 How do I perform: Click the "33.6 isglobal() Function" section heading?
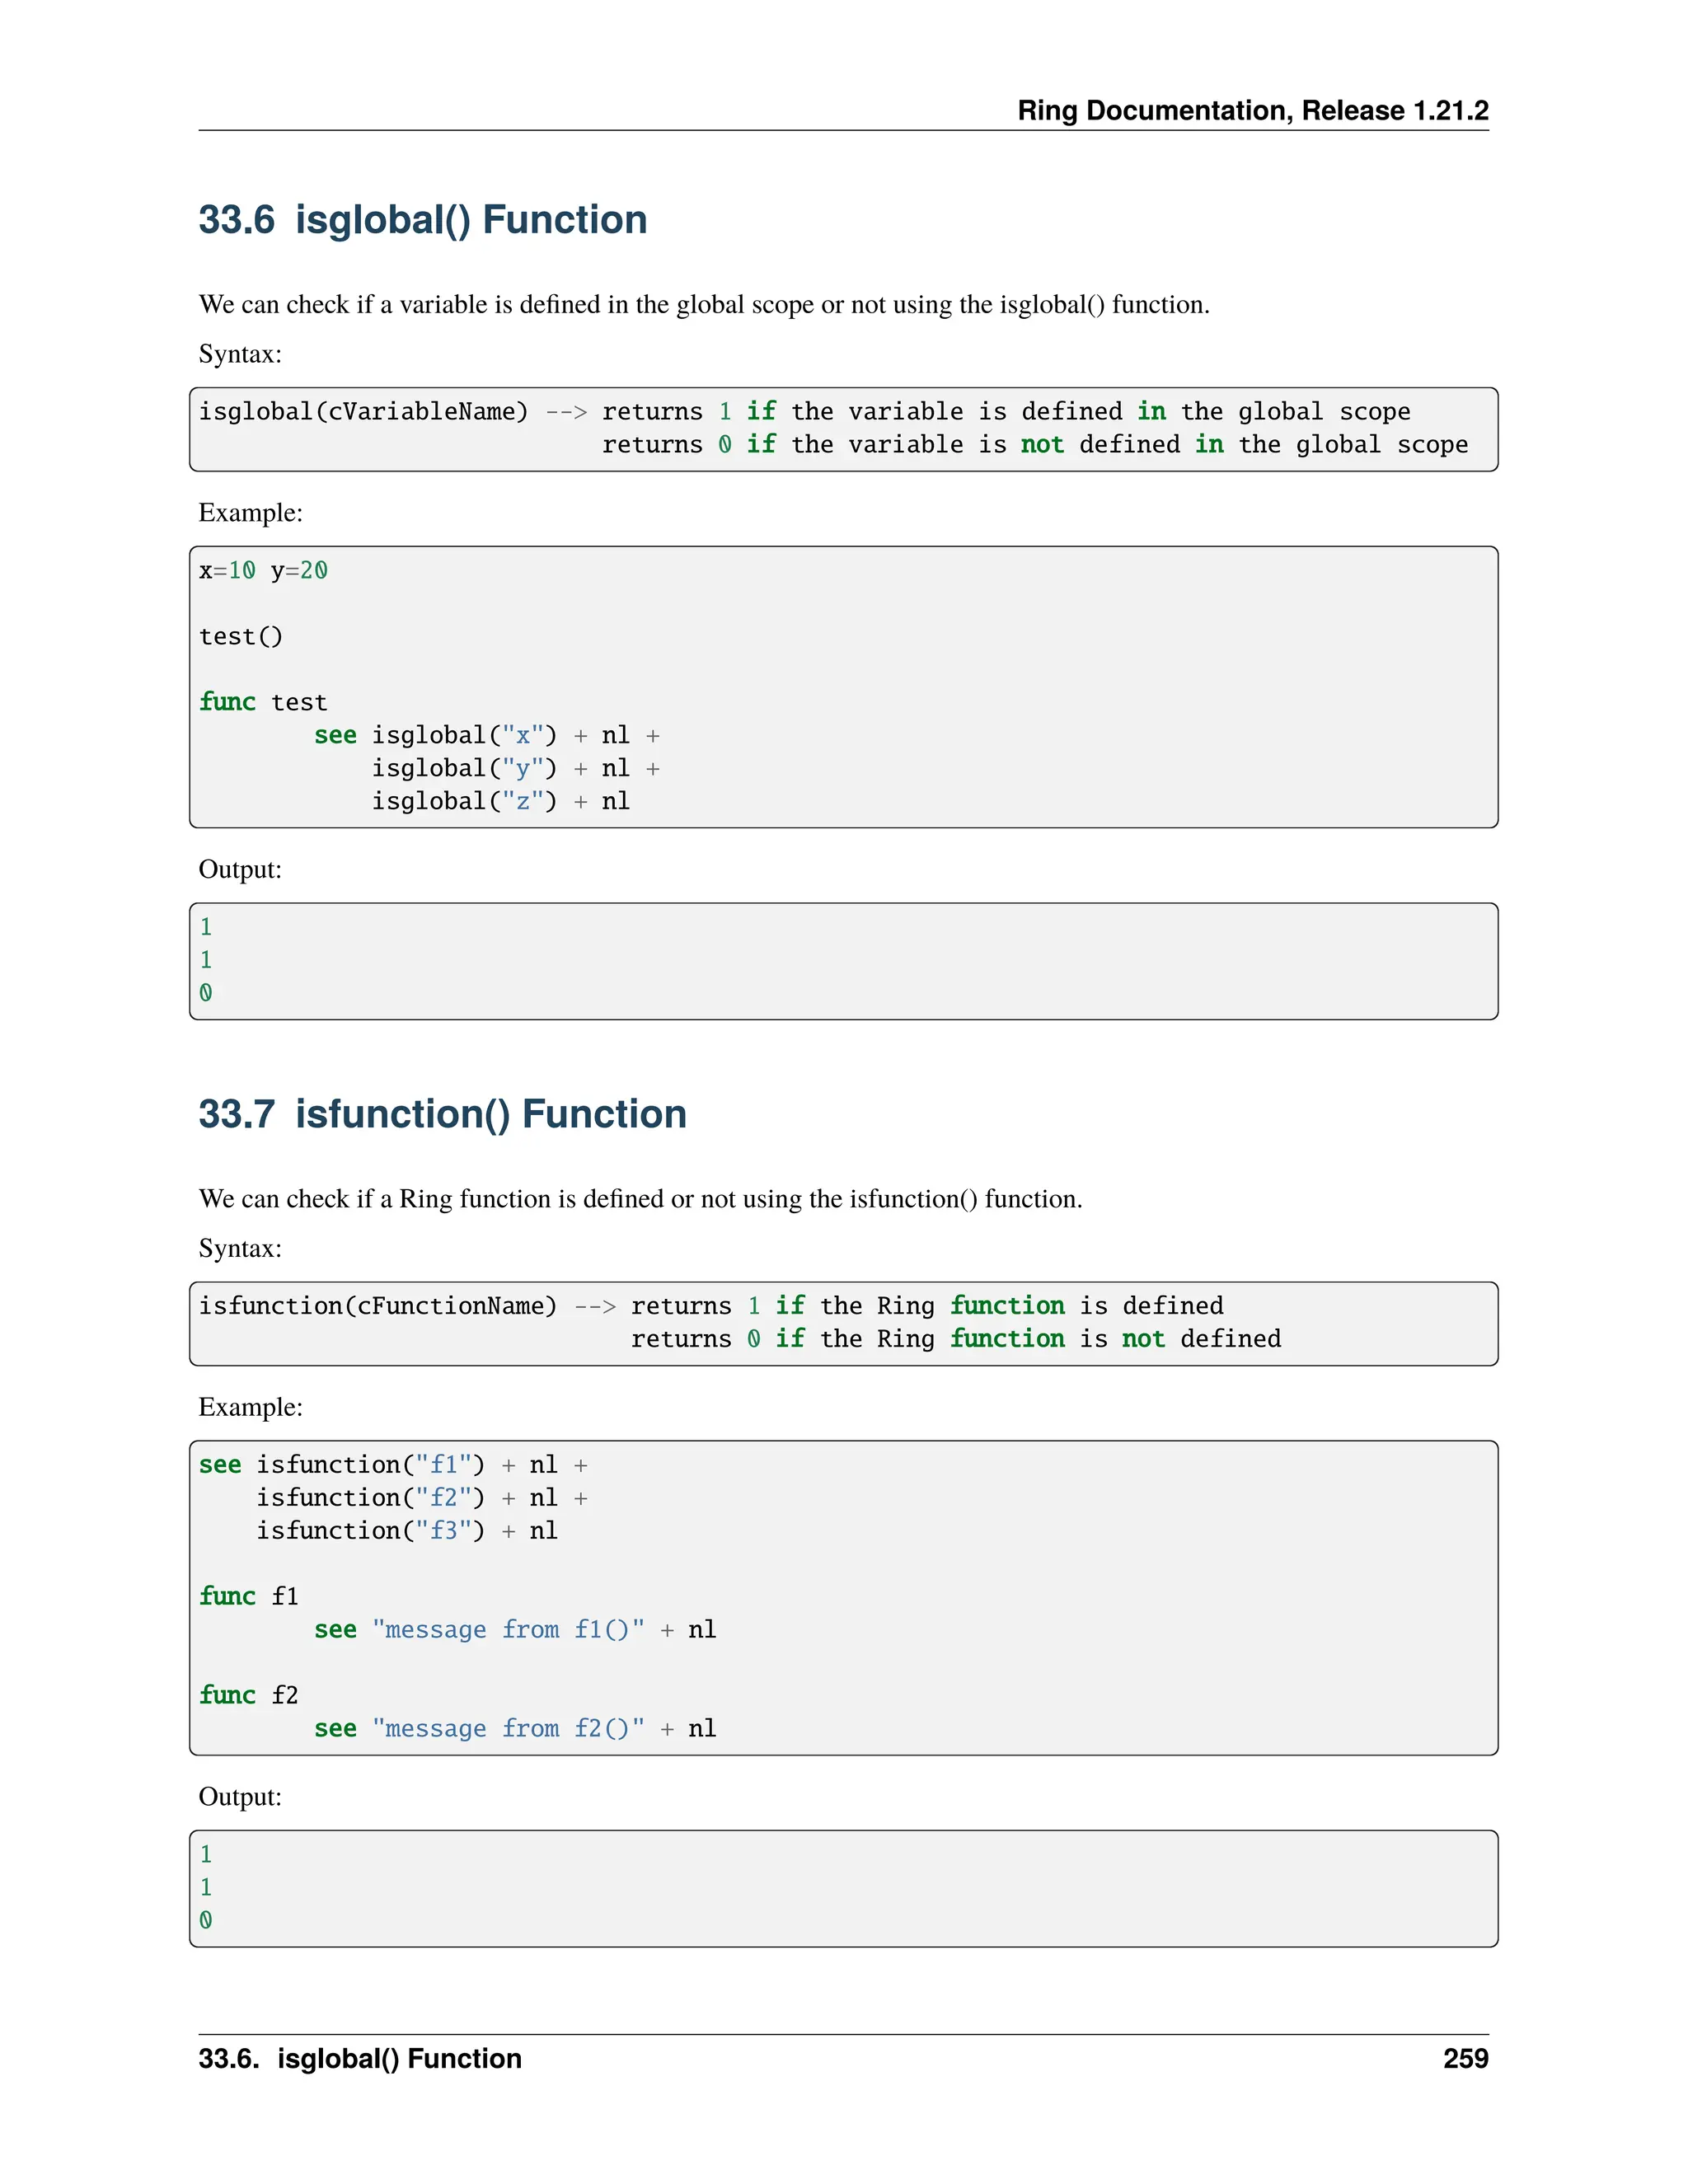[x=422, y=220]
